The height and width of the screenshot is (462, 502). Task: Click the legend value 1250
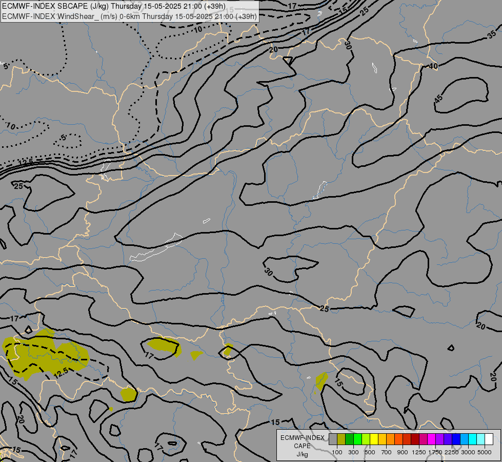419,452
